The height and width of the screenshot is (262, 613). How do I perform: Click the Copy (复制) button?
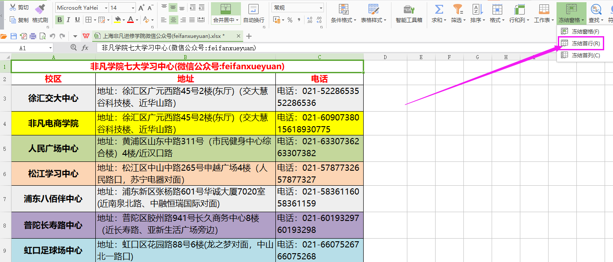point(19,20)
